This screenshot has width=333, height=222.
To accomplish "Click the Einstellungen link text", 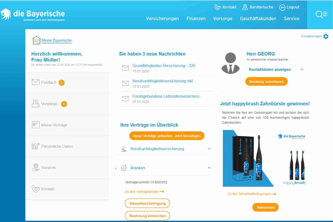I will (x=311, y=36).
